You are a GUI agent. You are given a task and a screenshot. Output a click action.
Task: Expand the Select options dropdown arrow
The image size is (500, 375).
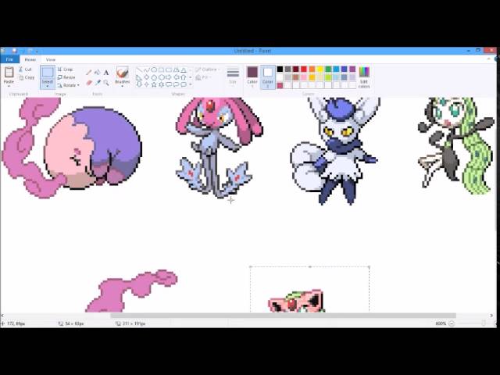pyautogui.click(x=47, y=84)
